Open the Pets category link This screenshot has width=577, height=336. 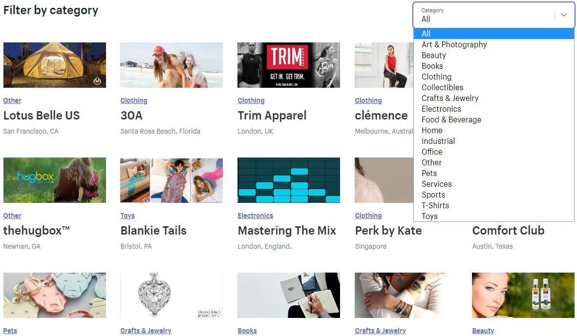coord(10,331)
